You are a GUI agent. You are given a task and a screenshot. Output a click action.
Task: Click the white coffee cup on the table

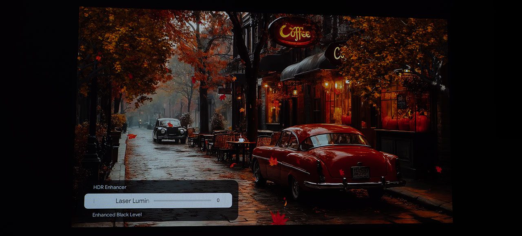(x=241, y=140)
